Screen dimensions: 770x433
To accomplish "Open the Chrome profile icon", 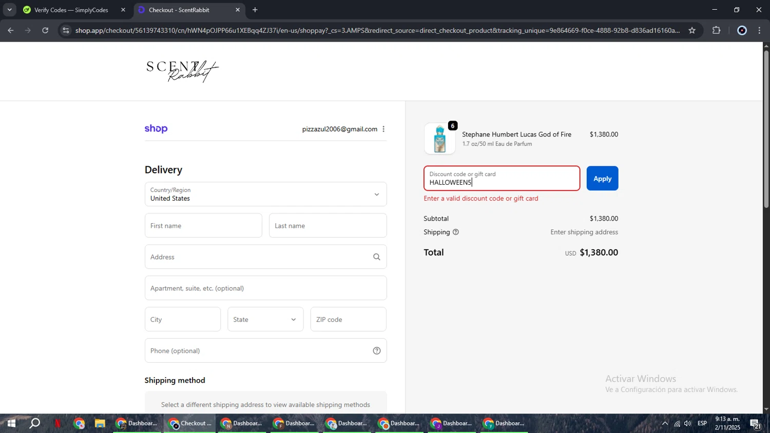I will [742, 30].
